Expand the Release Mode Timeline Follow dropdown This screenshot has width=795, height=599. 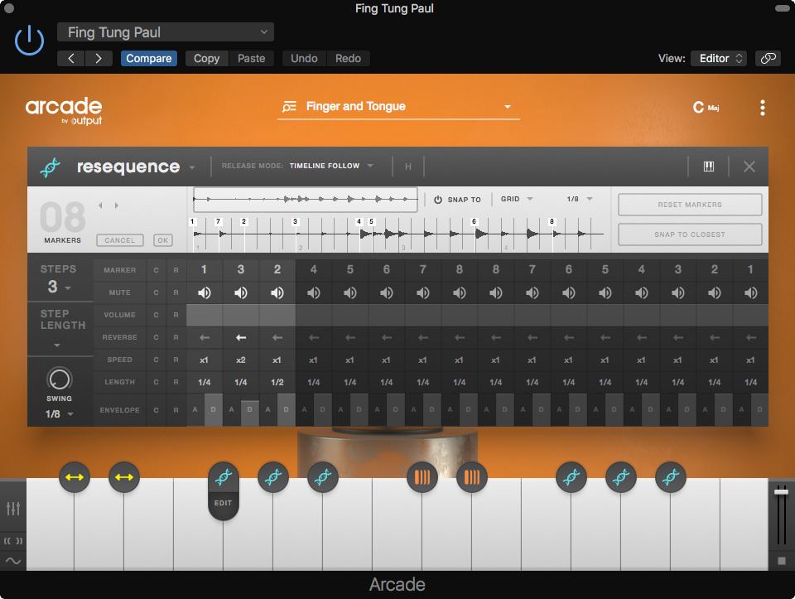coord(331,167)
